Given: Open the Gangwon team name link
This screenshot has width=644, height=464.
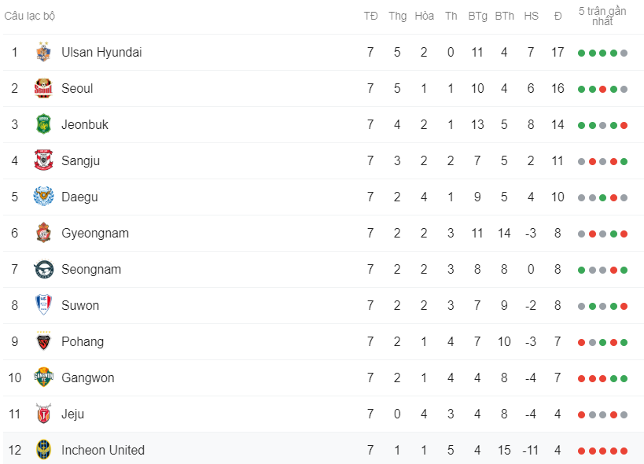Looking at the screenshot, I should (x=87, y=378).
